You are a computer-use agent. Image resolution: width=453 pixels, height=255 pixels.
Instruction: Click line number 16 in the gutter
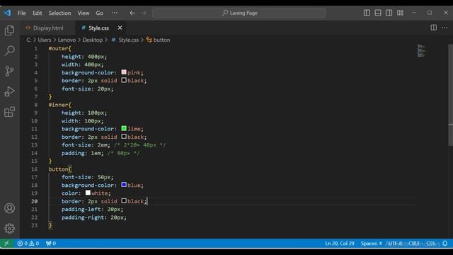pos(35,169)
